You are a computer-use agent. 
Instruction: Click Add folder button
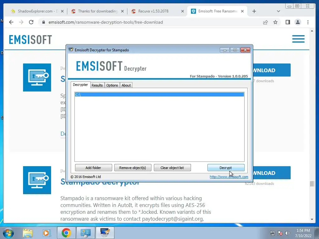93,168
